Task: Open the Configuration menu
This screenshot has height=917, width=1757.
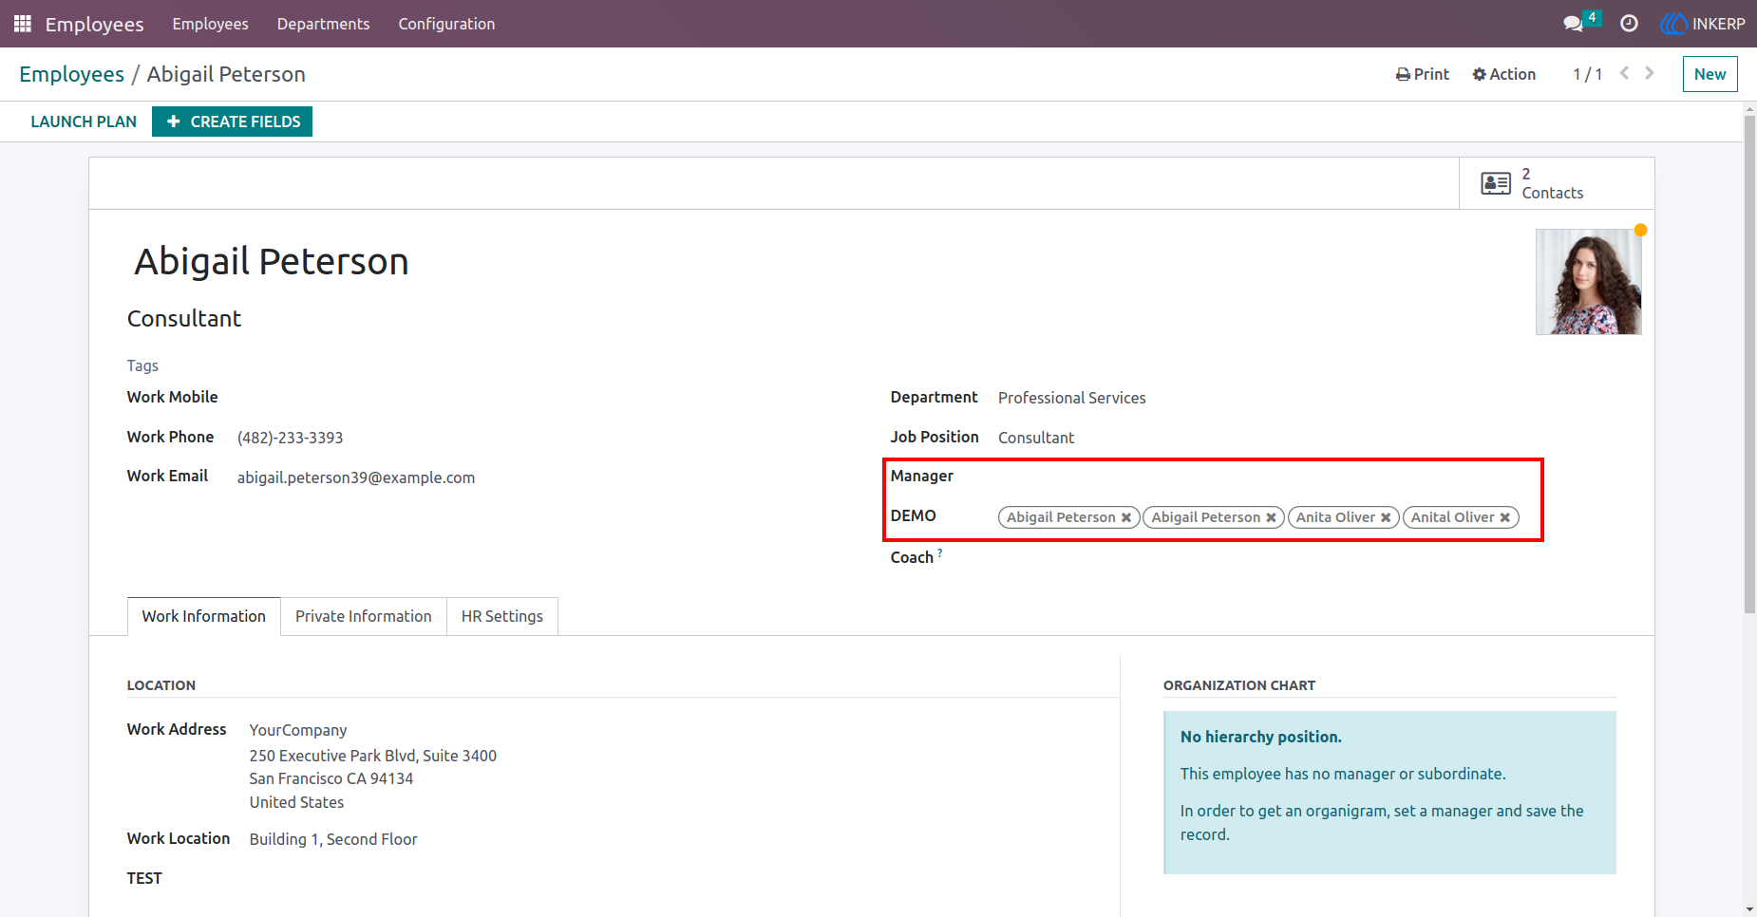Action: click(x=446, y=24)
